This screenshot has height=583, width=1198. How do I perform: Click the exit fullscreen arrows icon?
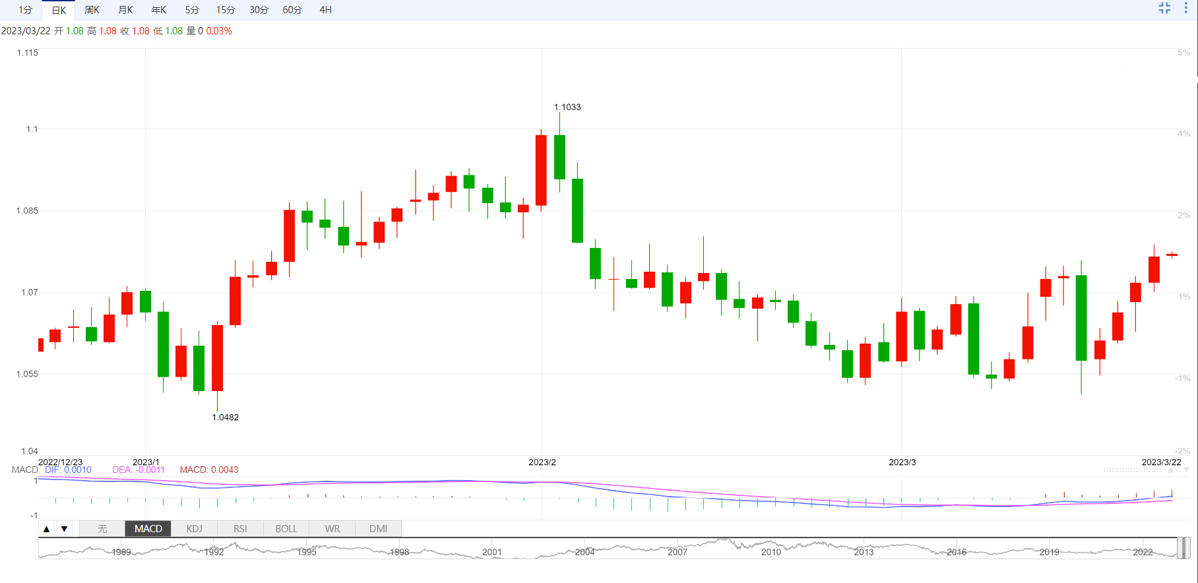(1164, 8)
